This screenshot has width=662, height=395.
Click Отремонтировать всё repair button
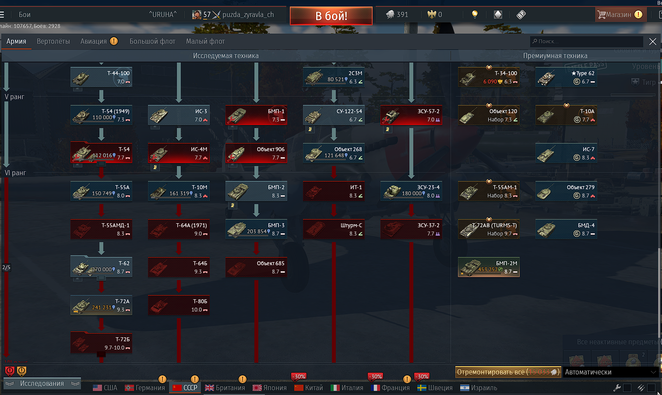pyautogui.click(x=508, y=372)
